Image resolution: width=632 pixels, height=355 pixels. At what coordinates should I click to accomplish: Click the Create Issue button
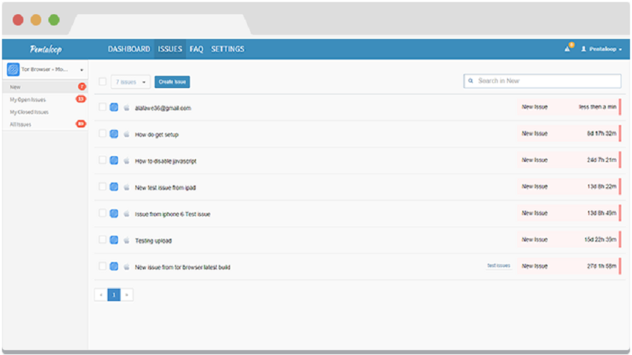tap(172, 82)
